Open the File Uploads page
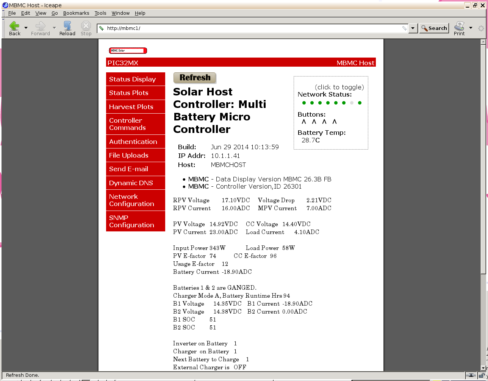488x381 pixels. coord(136,155)
